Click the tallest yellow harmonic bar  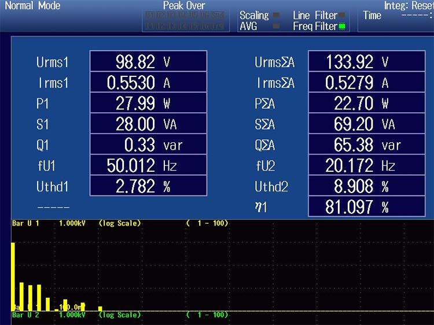tap(13, 276)
